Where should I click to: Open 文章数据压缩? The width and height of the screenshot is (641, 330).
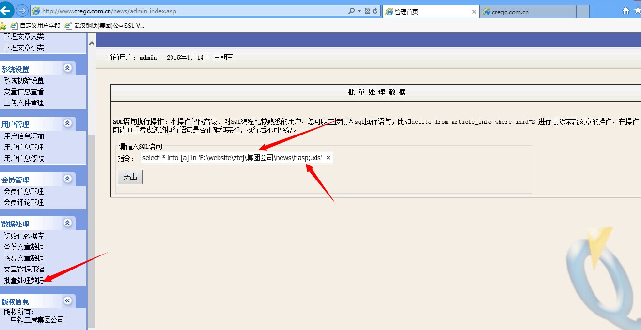click(x=24, y=269)
